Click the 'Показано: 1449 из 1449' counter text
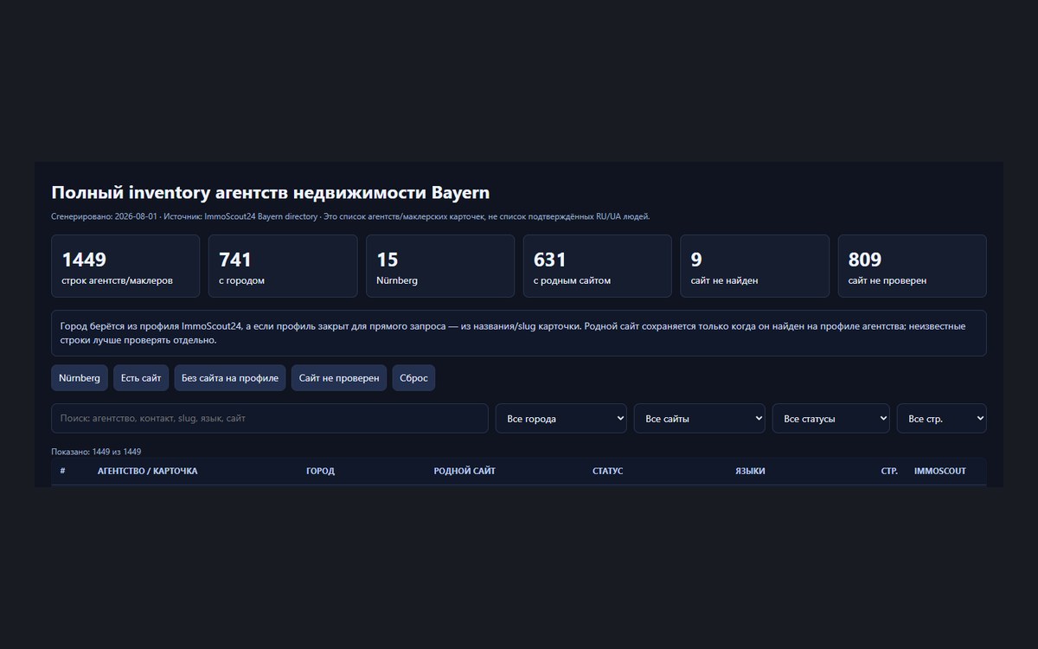Image resolution: width=1038 pixels, height=649 pixels. (x=96, y=452)
